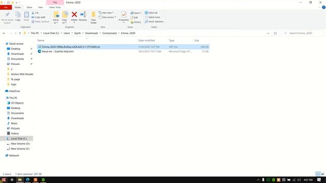
Task: Click Downloads in the address path
Action: [x=92, y=33]
